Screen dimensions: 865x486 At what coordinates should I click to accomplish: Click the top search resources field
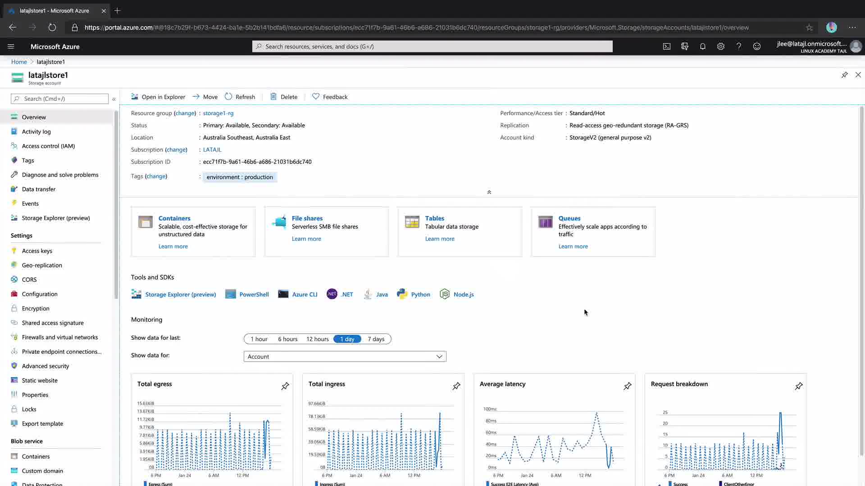[x=432, y=46]
